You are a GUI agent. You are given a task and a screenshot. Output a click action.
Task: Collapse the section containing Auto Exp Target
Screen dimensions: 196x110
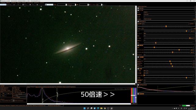pos(138,57)
